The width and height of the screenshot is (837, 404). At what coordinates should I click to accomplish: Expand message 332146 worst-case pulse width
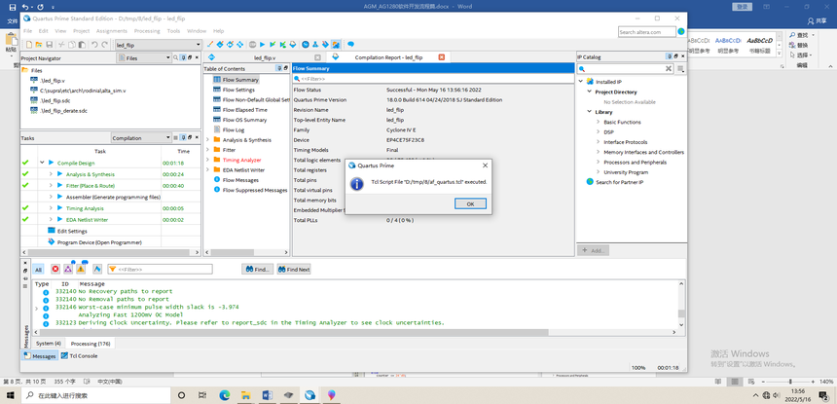click(36, 308)
